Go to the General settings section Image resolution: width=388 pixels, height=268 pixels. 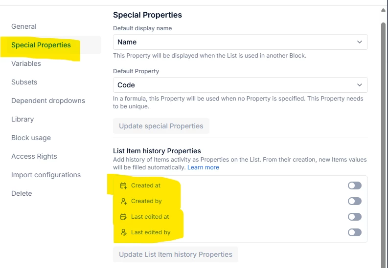pyautogui.click(x=24, y=26)
